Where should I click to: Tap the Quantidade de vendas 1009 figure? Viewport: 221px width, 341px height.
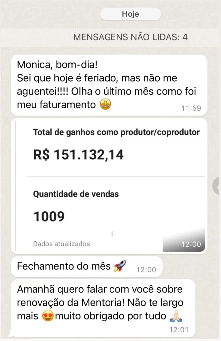(49, 216)
